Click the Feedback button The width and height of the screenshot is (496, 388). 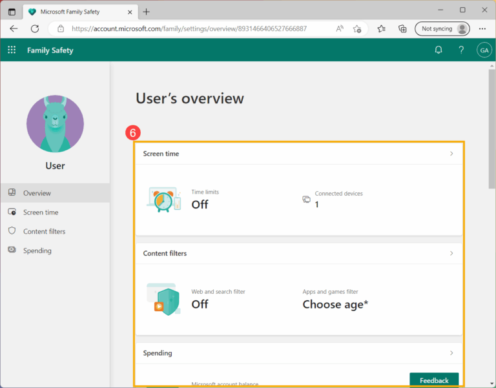(x=434, y=380)
